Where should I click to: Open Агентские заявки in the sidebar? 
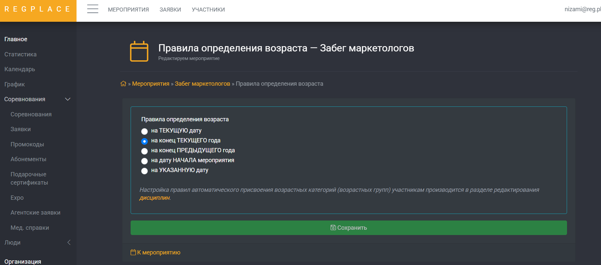(35, 213)
